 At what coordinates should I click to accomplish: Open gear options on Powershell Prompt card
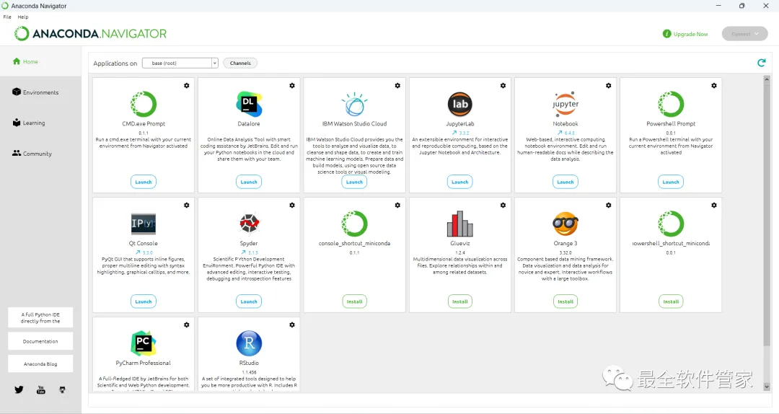[714, 86]
